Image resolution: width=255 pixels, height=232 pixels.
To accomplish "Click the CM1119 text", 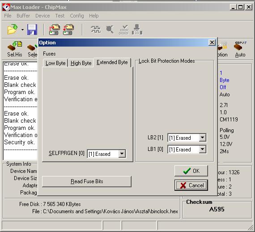I will [x=229, y=119].
